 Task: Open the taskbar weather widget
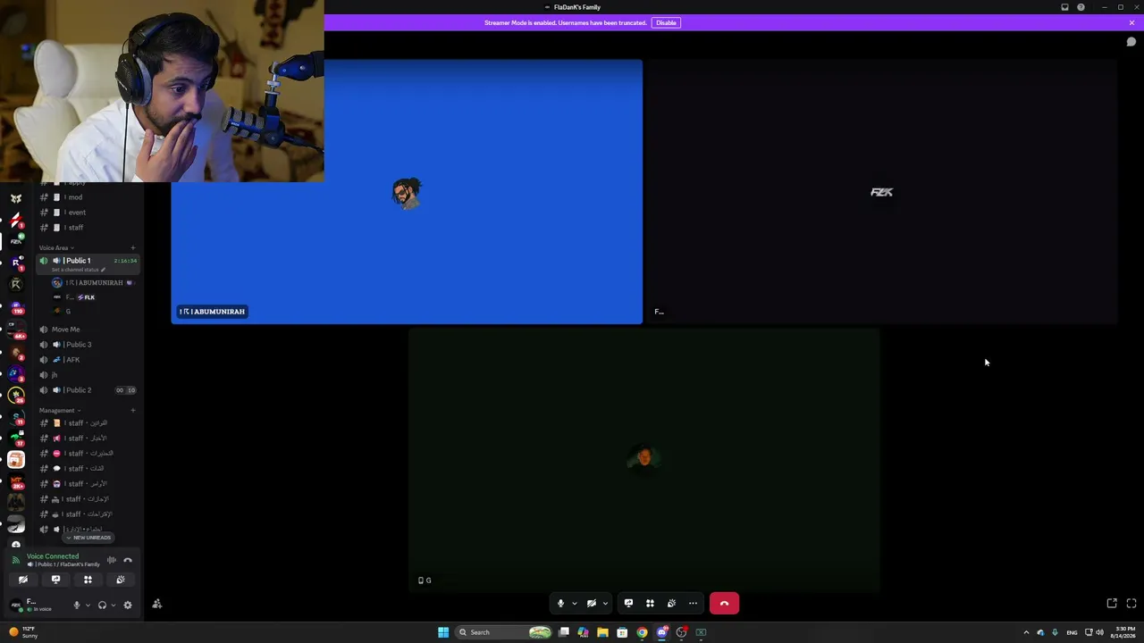(23, 632)
